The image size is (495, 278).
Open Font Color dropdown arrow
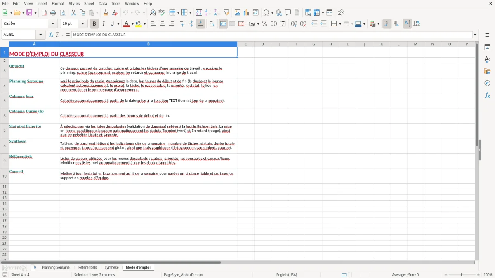tap(132, 24)
